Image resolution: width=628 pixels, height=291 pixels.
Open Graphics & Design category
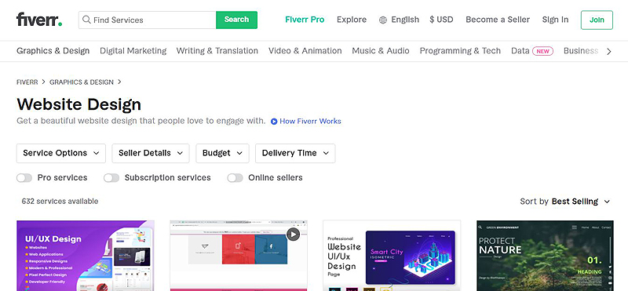(x=53, y=51)
